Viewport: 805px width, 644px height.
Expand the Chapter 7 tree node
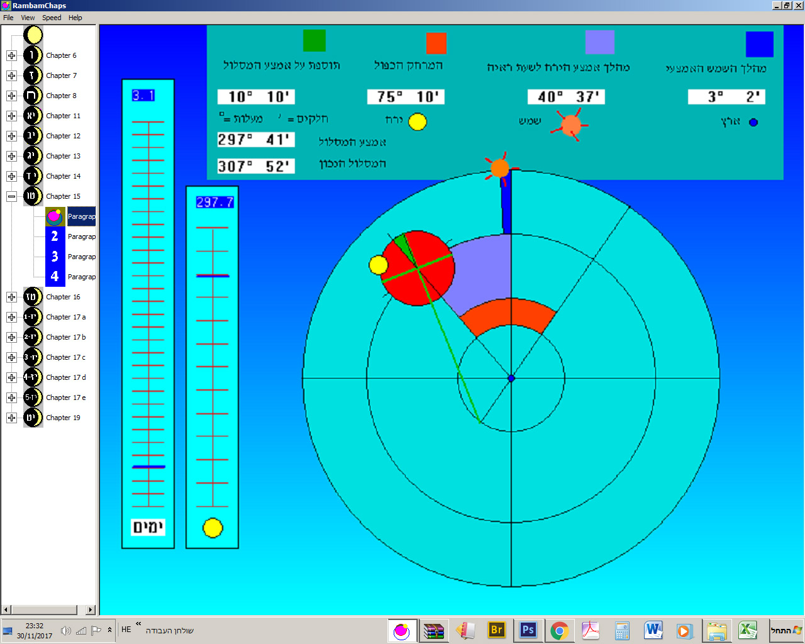pos(11,75)
